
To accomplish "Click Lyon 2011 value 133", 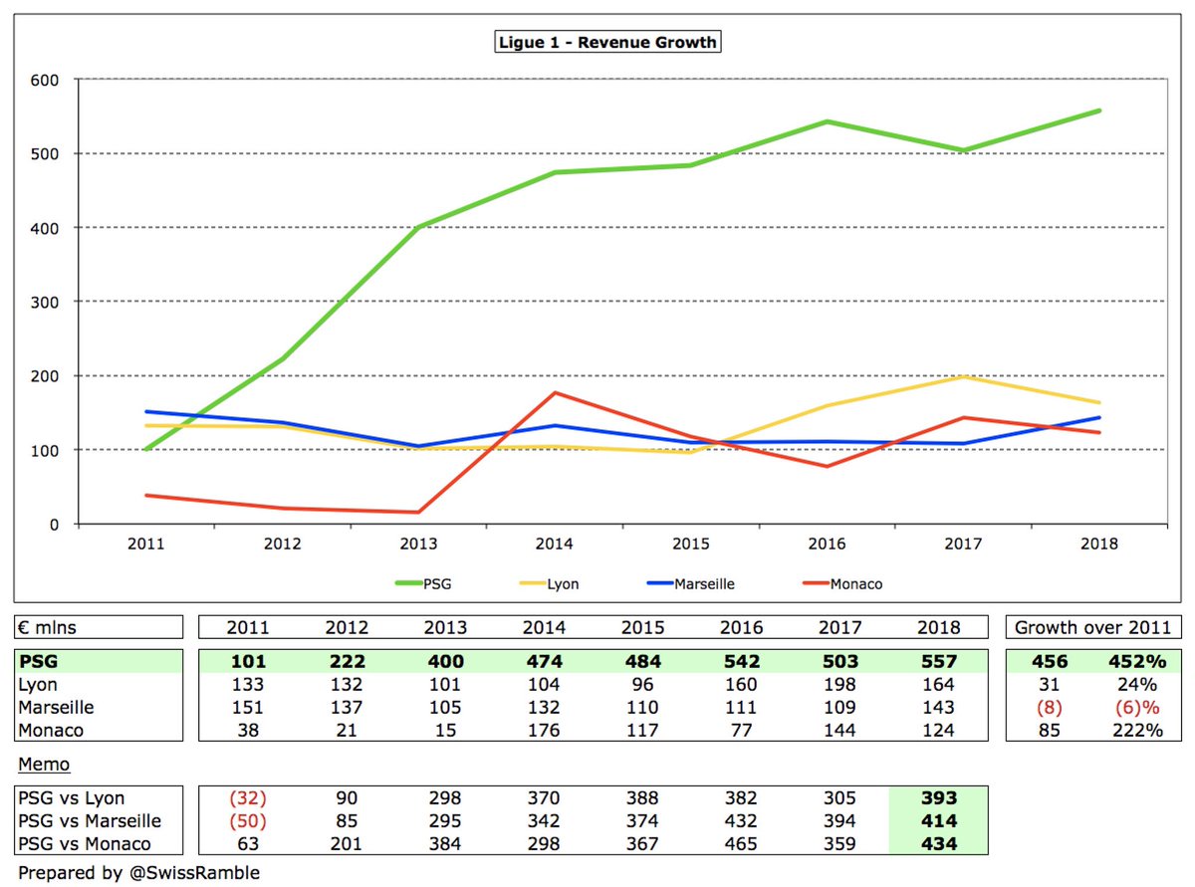I will pos(249,684).
